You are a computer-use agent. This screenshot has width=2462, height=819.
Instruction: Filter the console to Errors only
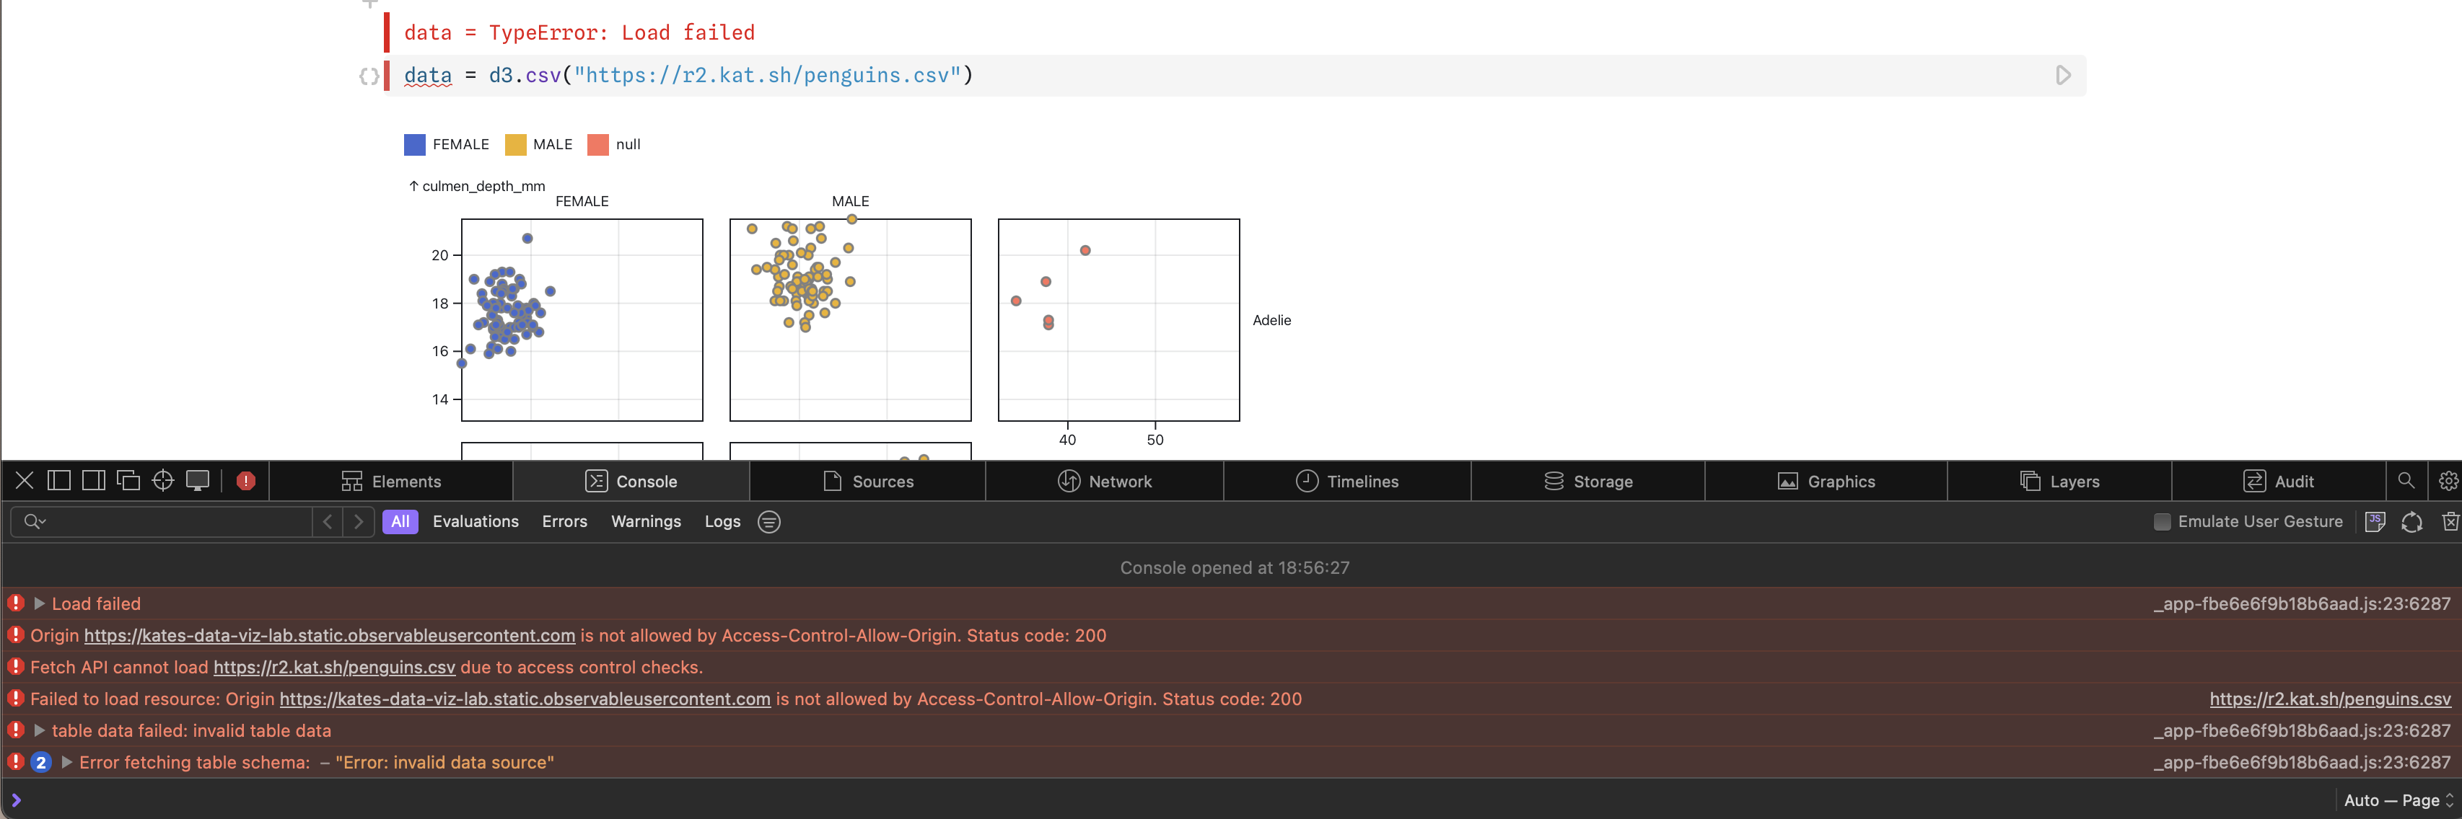coord(564,521)
